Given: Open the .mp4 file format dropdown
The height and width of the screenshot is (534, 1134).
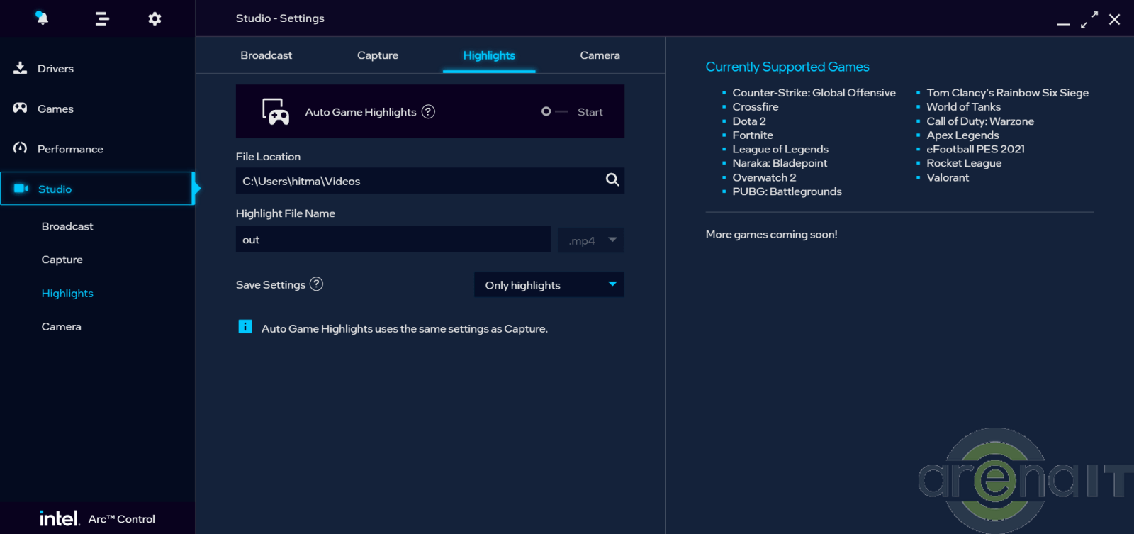Looking at the screenshot, I should pyautogui.click(x=591, y=240).
